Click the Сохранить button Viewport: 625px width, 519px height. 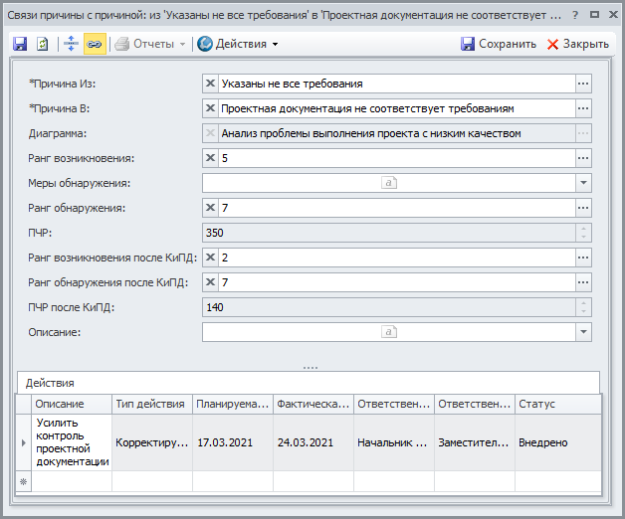499,44
